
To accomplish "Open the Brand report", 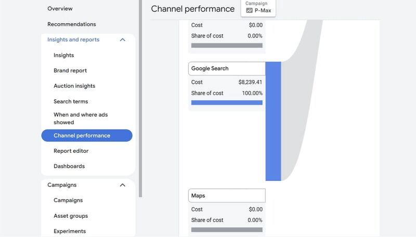I will click(x=70, y=71).
